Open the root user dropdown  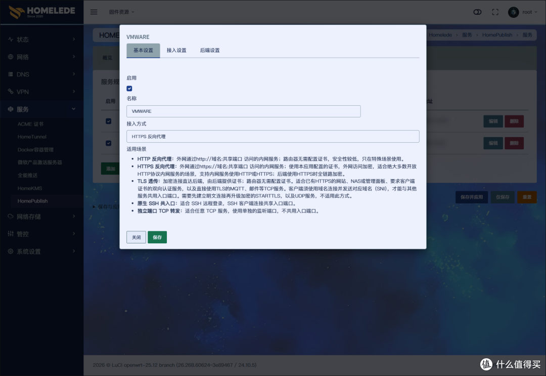[x=530, y=12]
